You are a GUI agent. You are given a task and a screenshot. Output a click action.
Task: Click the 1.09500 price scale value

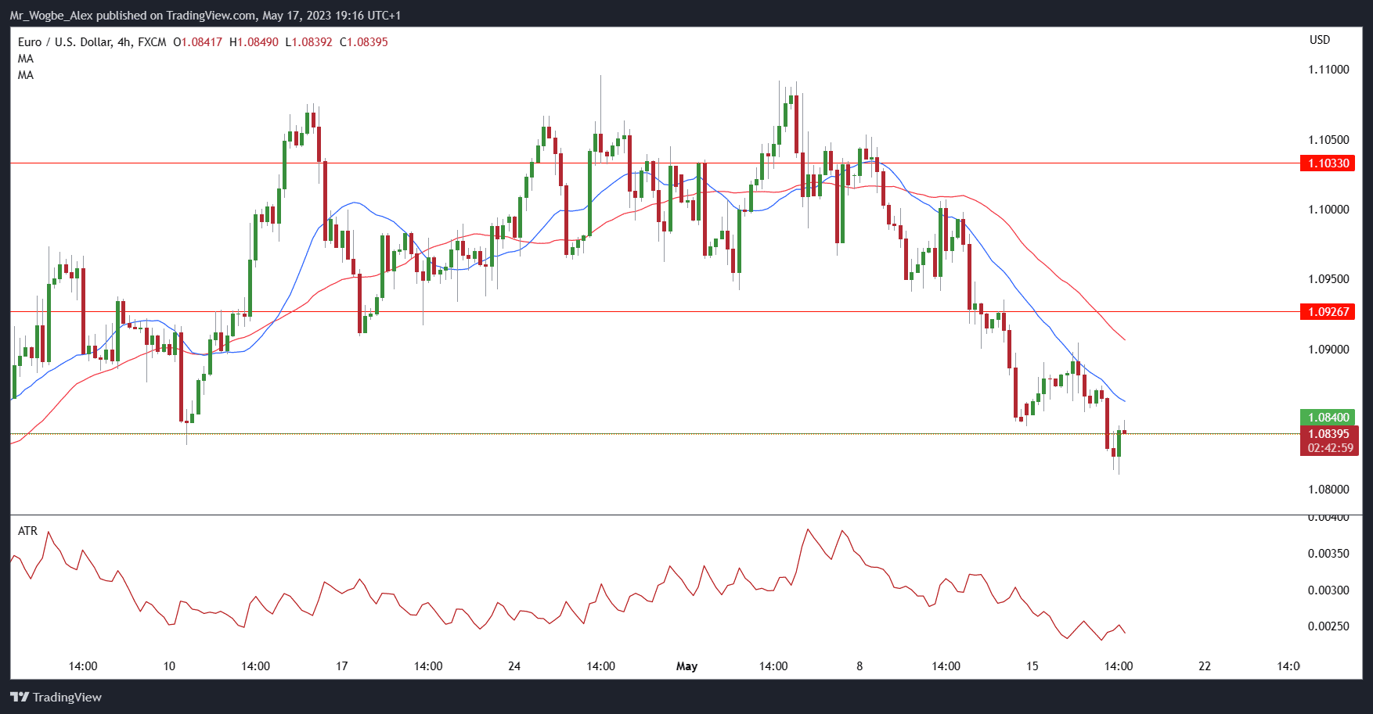click(x=1328, y=279)
